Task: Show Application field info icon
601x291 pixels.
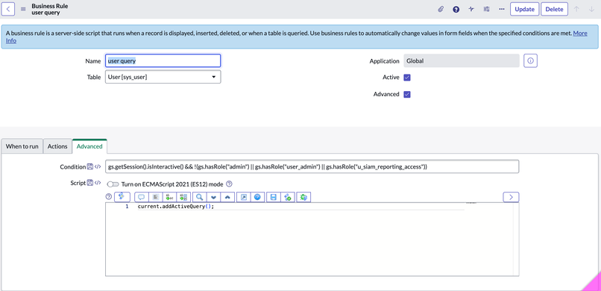Action: 530,60
